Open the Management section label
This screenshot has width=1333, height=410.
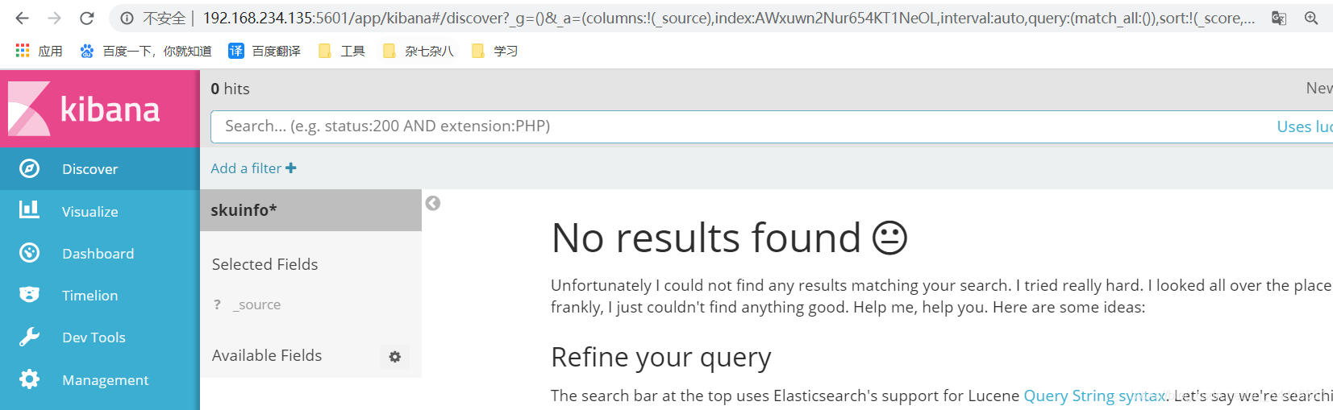point(106,380)
